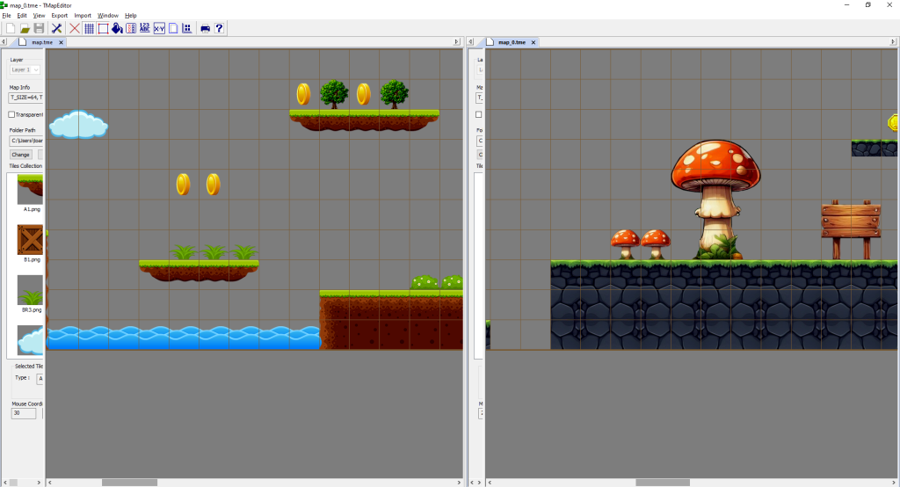Click the right map's horizontal scrollbar thumb
Viewport: 900px width, 487px height.
(663, 483)
